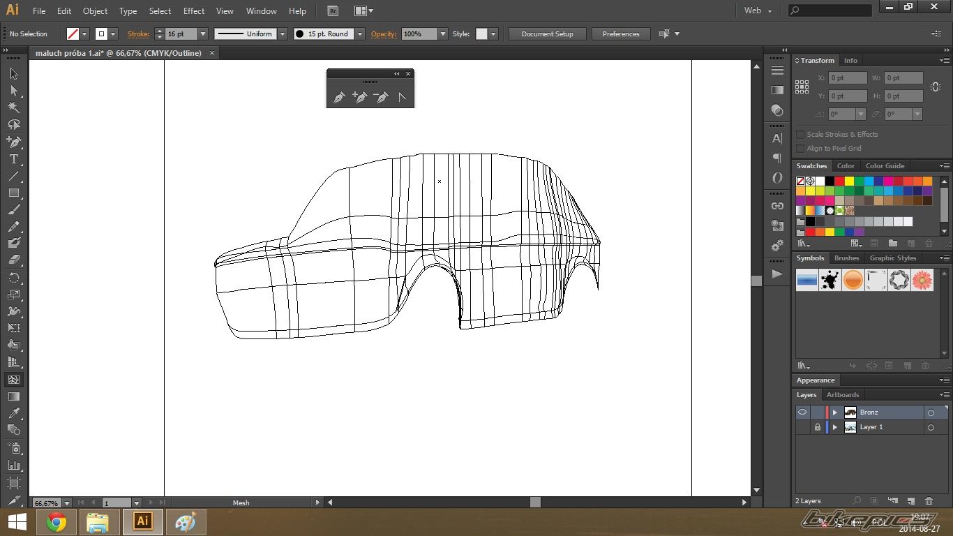This screenshot has width=953, height=536.
Task: Select the Paintbrush tool
Action: (13, 209)
